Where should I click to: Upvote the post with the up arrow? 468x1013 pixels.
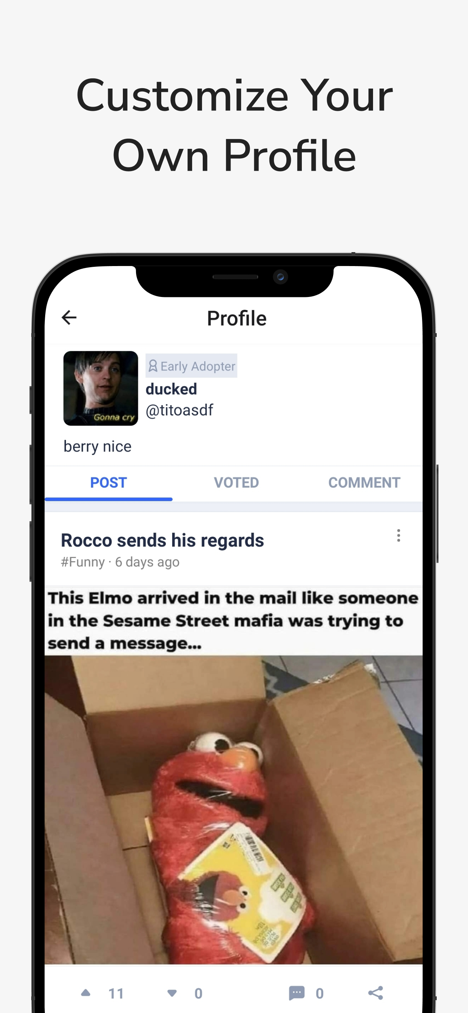(86, 993)
